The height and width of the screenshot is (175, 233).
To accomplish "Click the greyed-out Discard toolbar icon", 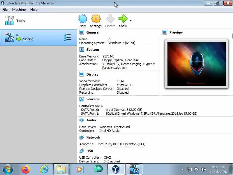I will [110, 19].
